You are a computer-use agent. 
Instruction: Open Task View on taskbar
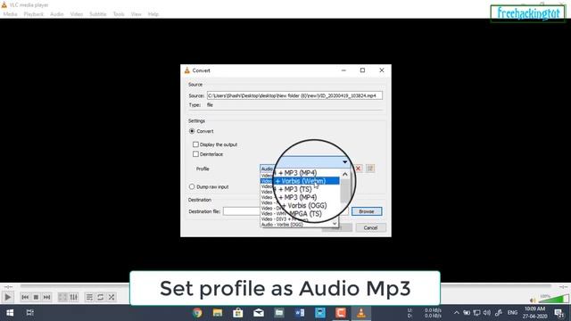coord(29,313)
